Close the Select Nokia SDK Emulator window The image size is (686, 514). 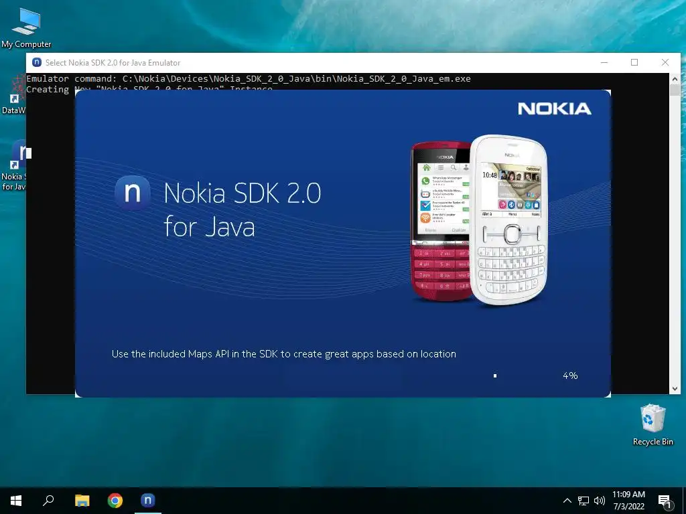665,62
